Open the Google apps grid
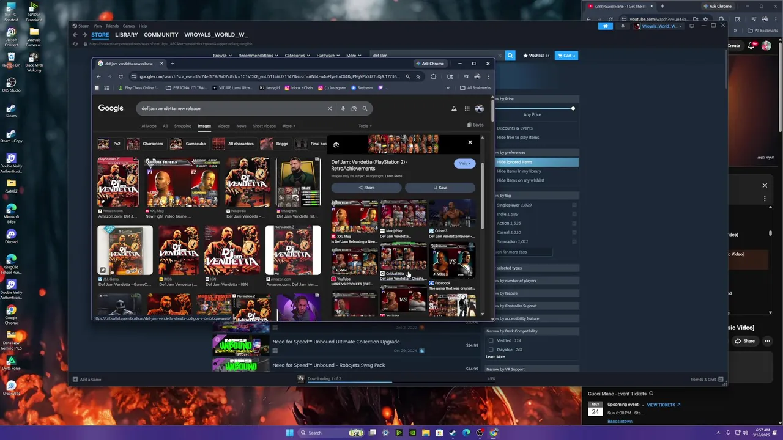The width and height of the screenshot is (783, 440). (x=467, y=108)
